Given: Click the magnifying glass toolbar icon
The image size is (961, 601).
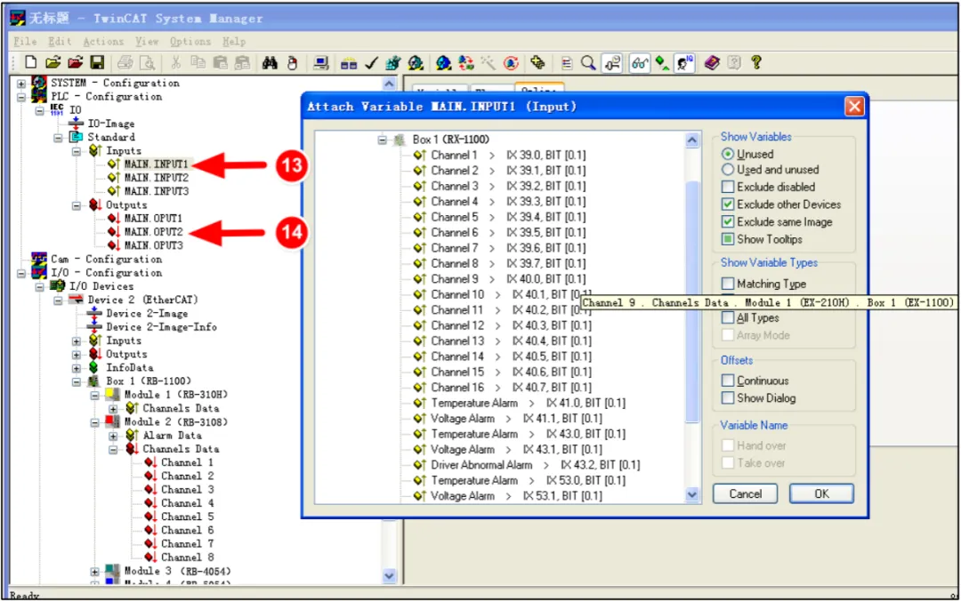Looking at the screenshot, I should [x=588, y=63].
